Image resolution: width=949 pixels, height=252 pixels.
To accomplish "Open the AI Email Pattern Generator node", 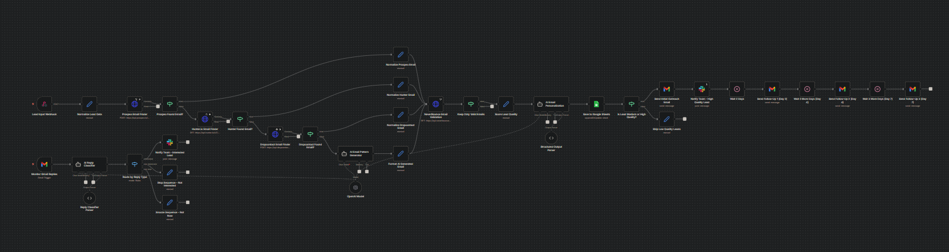I will pyautogui.click(x=356, y=153).
